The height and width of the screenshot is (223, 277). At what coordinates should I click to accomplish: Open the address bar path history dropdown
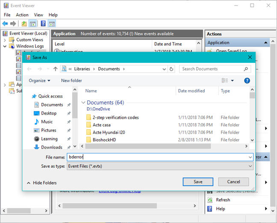(x=164, y=69)
